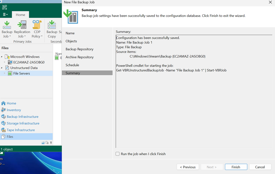
Task: Open the main hamburger menu
Action: 5,15
